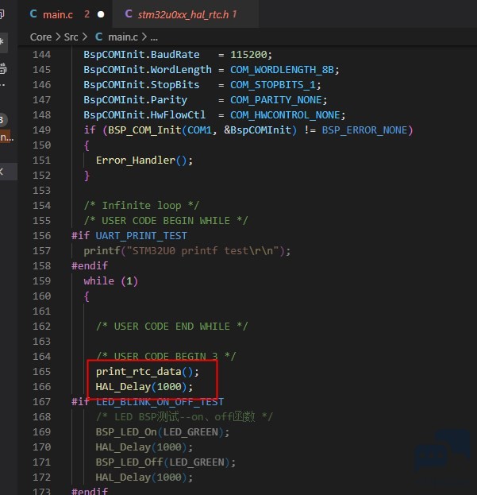Screen dimensions: 477x495
Task: Click BSP_COM_Init call on line 149
Action: [x=144, y=130]
